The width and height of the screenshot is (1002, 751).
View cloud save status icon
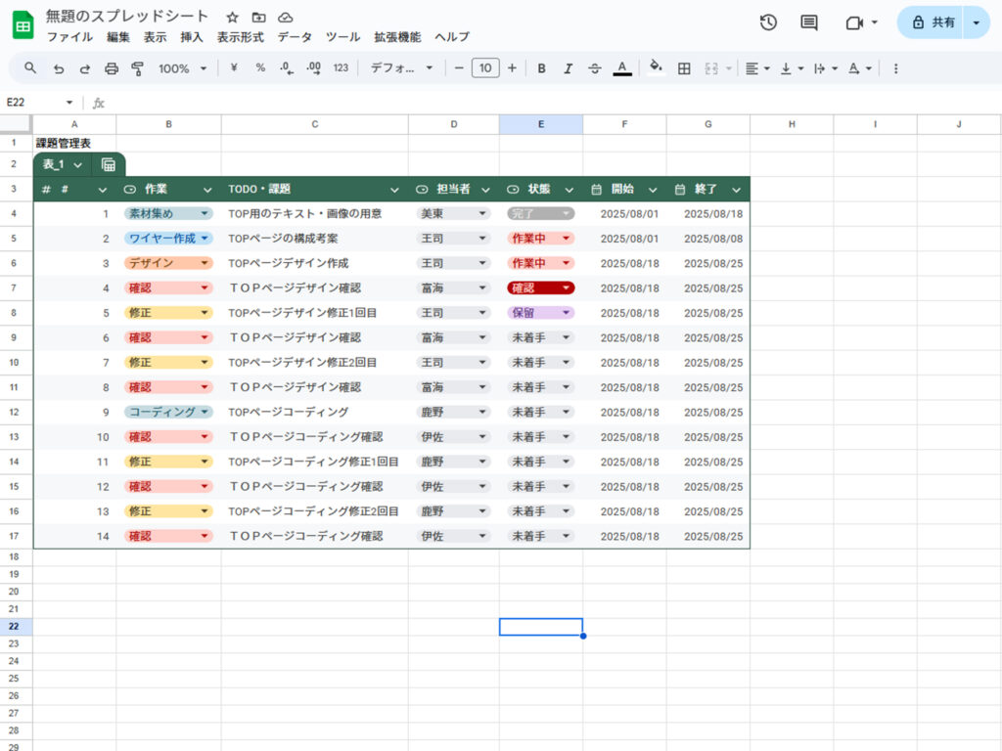coord(285,18)
